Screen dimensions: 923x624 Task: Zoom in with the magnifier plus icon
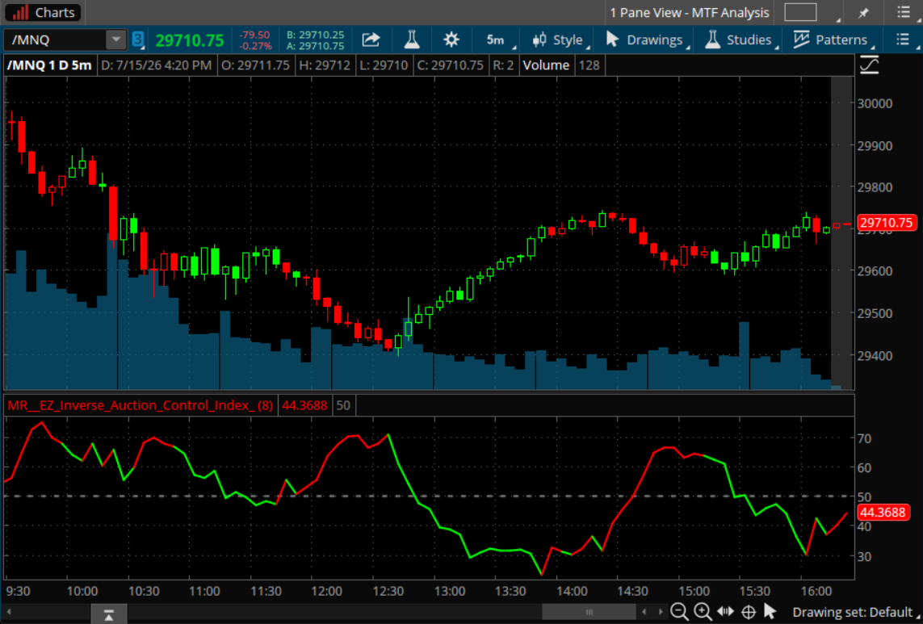703,612
